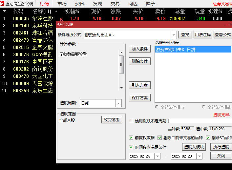Click the 通达信 red logo icon
Image resolution: width=232 pixels, height=170 pixels.
2,3
